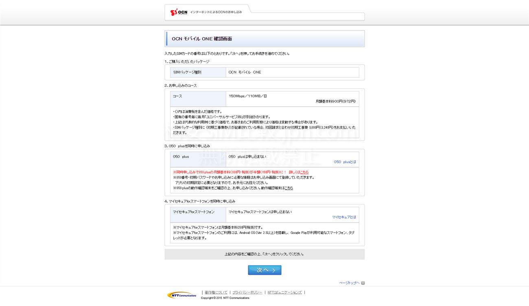Click the マイセキュアforスマートフォンは申し込まない value
529x306 pixels.
(x=260, y=212)
